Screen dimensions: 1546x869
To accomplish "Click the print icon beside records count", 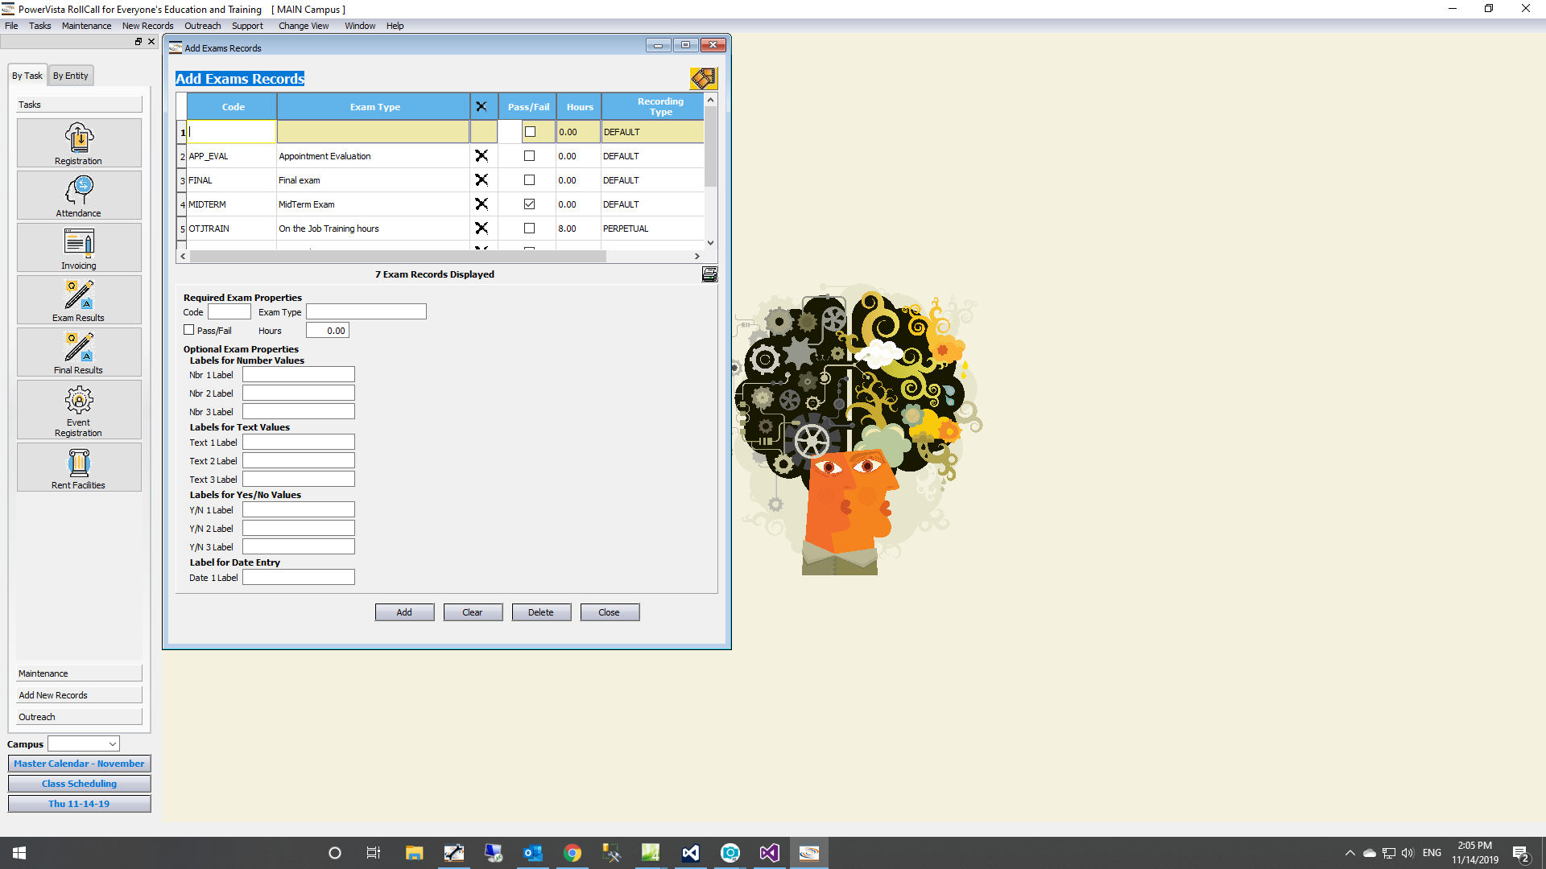I will pyautogui.click(x=709, y=274).
